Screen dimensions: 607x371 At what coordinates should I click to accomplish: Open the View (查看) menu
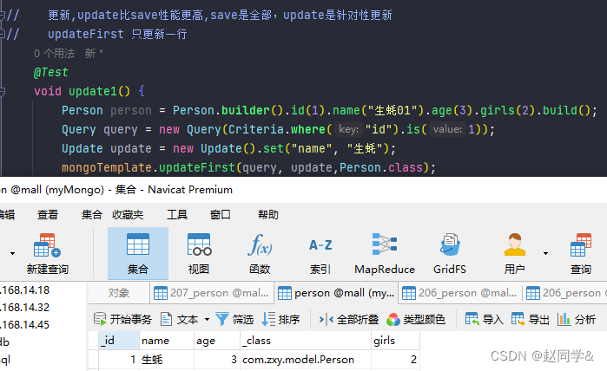(48, 214)
